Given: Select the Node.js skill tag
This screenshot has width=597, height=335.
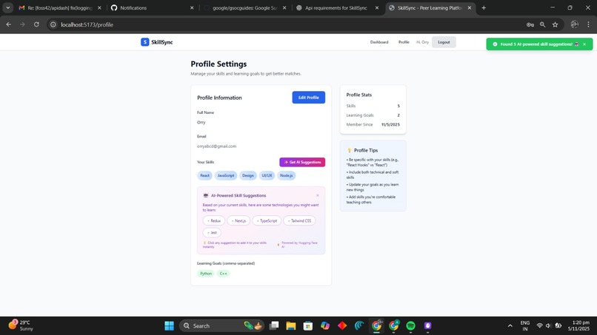Looking at the screenshot, I should [287, 175].
